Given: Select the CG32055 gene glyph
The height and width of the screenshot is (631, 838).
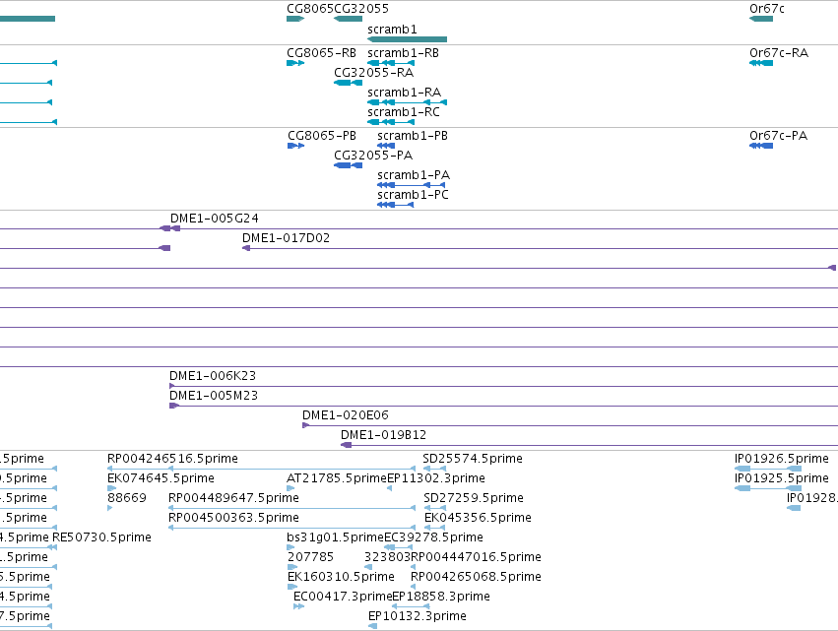Looking at the screenshot, I should tap(348, 19).
